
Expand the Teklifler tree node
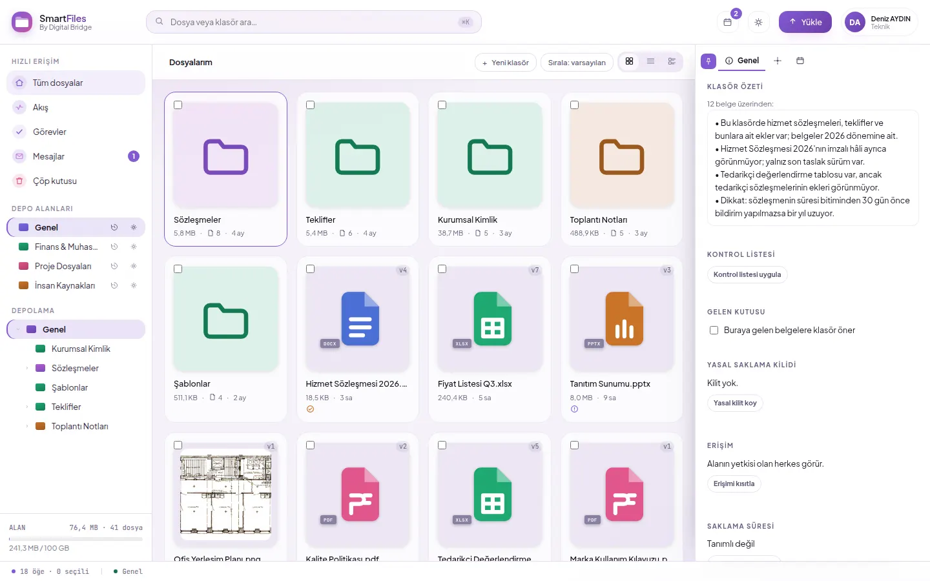[26, 407]
